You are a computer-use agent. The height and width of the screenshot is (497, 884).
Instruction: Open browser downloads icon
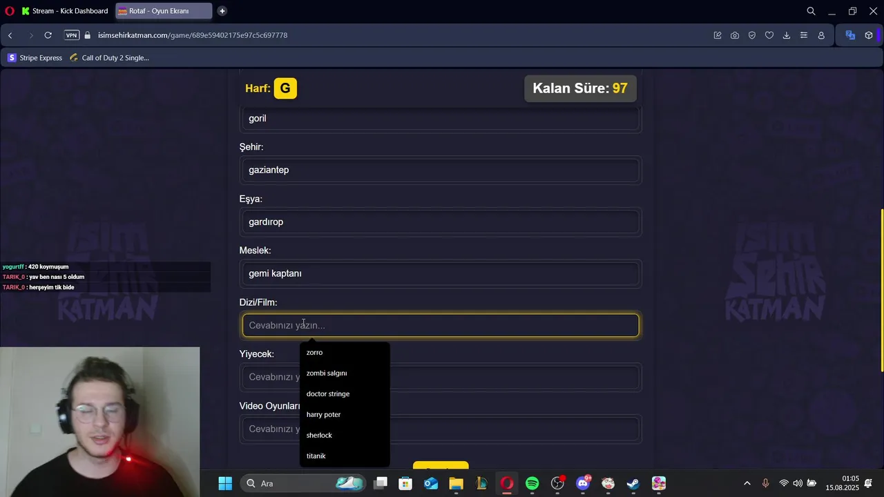click(787, 35)
